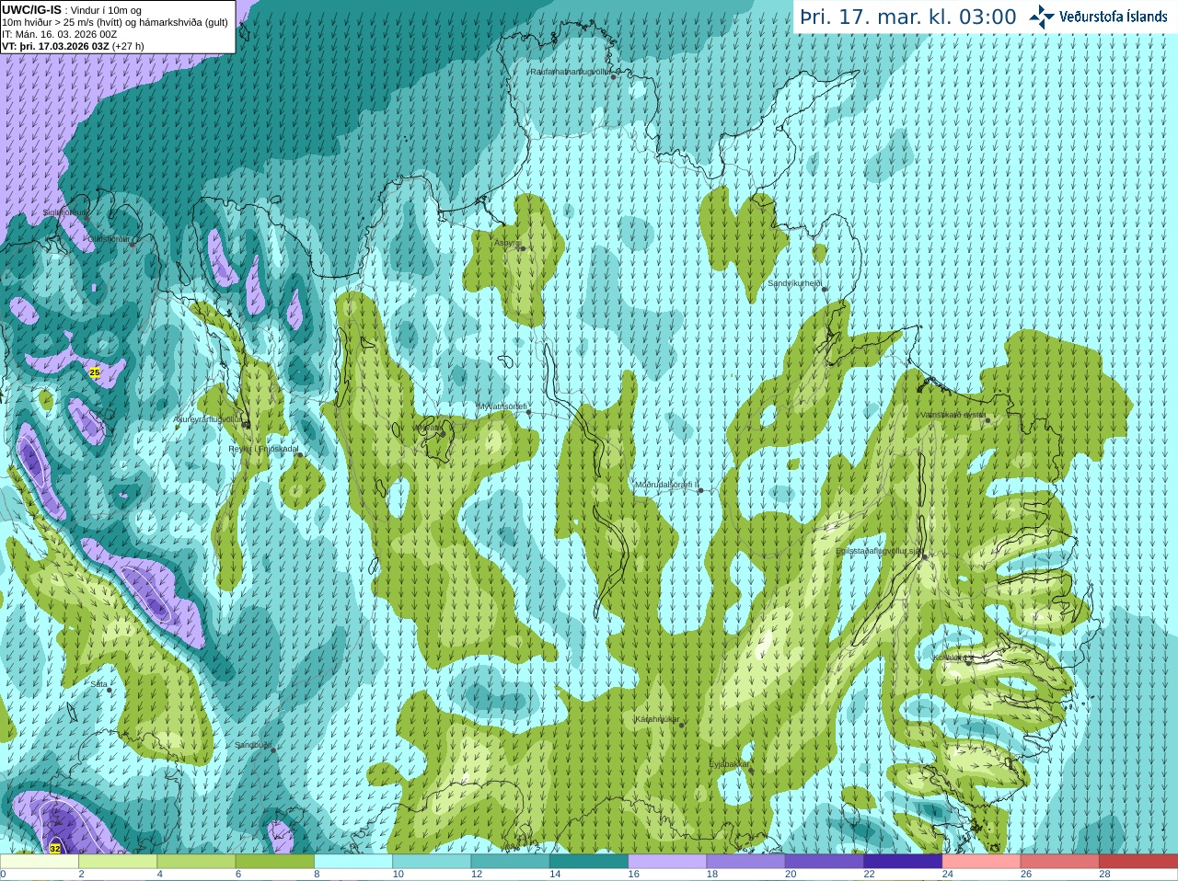Click the Kárahnjúkar station dot
1178x881 pixels.
(681, 725)
